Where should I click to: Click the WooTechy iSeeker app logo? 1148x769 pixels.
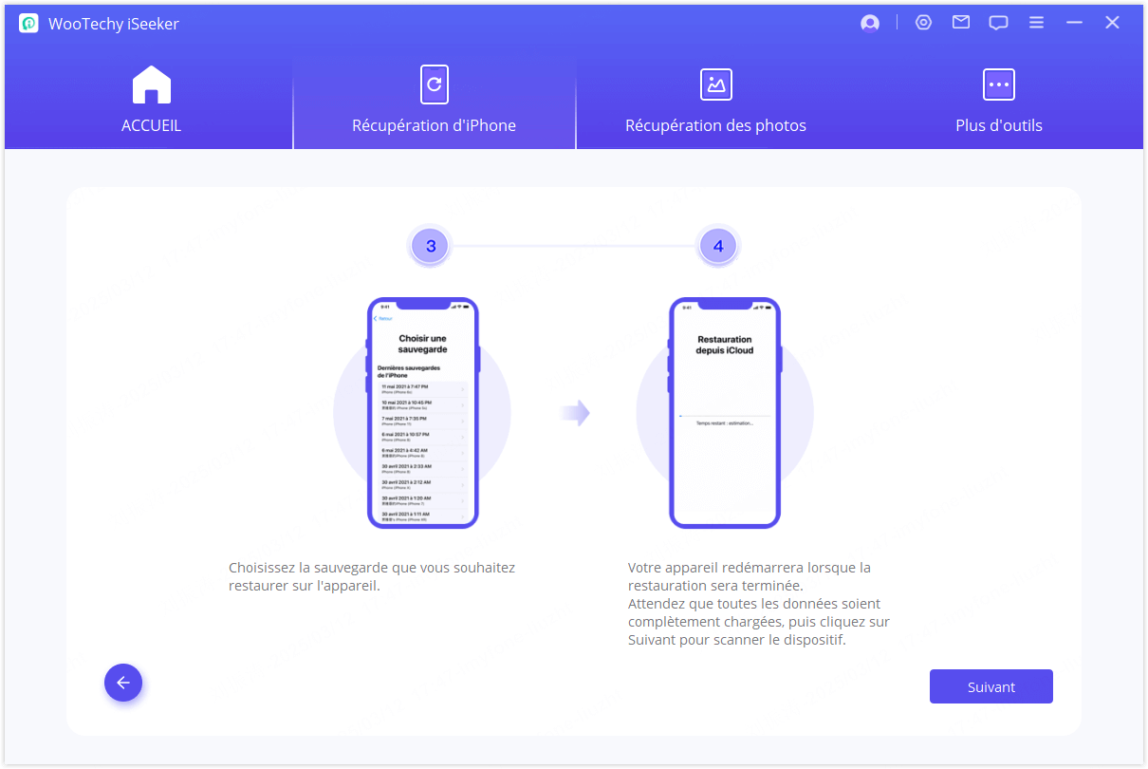coord(28,24)
